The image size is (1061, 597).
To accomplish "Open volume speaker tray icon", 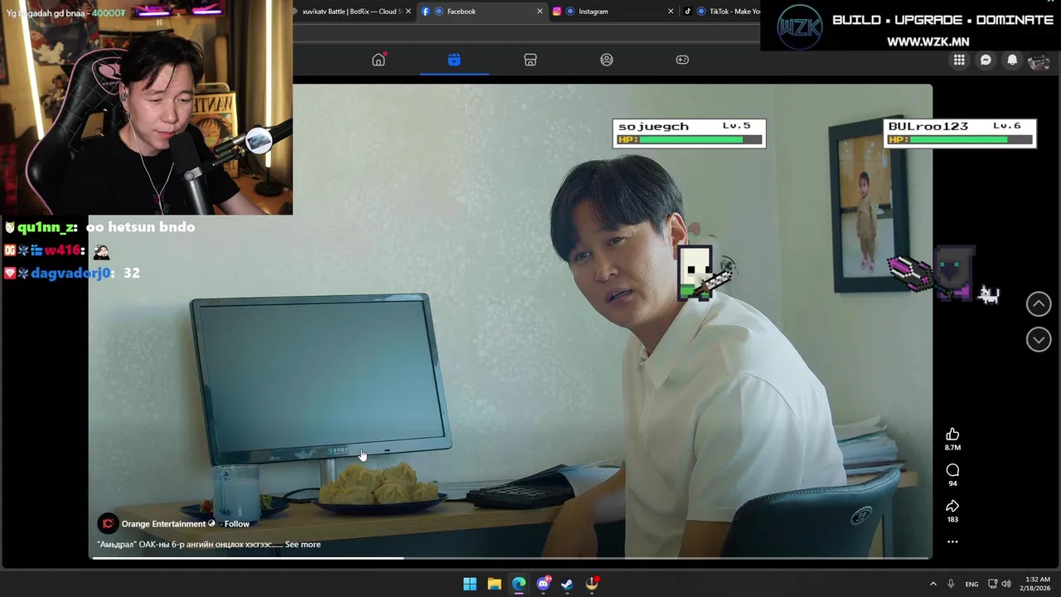I will click(1006, 584).
